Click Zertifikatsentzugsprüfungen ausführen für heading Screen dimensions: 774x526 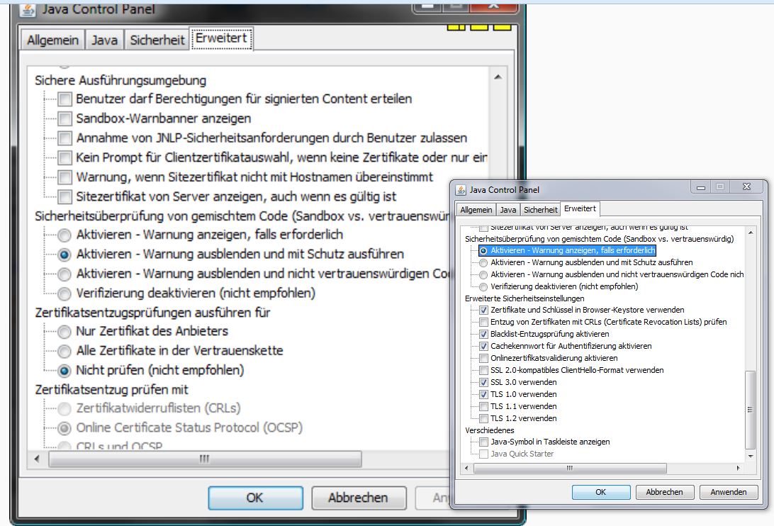point(152,313)
